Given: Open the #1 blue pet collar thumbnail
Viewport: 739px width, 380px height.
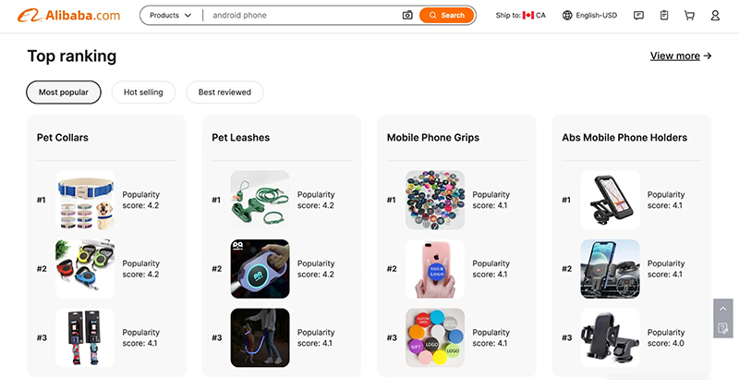Looking at the screenshot, I should click(85, 200).
